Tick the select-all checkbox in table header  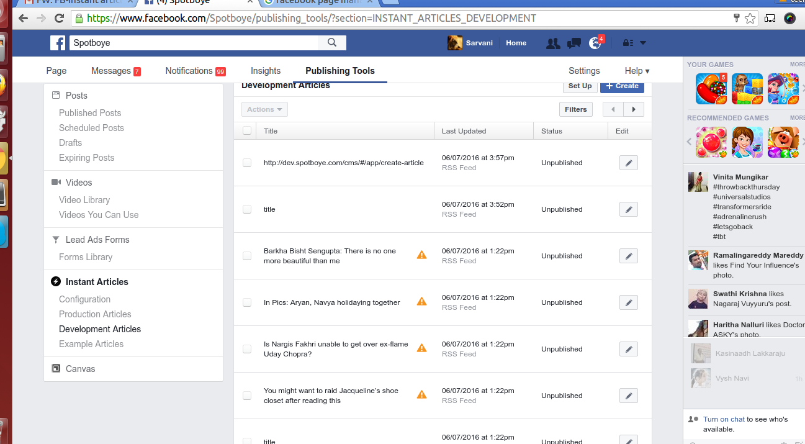(x=247, y=130)
